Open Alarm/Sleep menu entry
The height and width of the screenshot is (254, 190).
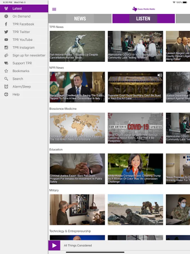click(x=24, y=87)
